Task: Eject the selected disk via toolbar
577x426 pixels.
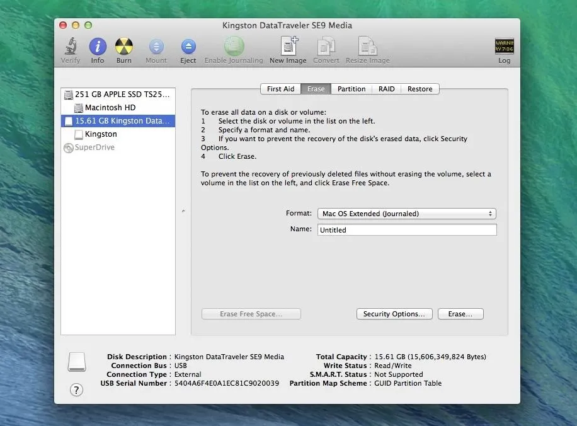Action: [x=188, y=47]
